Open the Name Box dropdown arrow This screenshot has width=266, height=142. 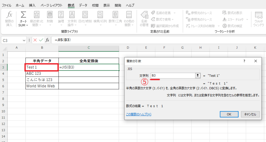[x=24, y=40]
